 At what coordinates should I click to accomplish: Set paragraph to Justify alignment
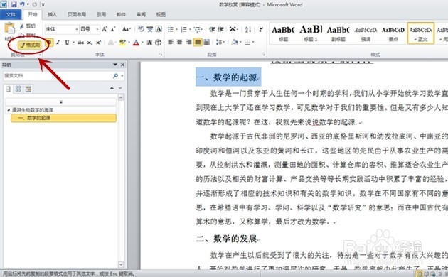(x=198, y=43)
